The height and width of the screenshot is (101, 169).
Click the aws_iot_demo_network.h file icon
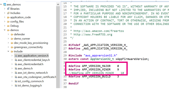[16, 73]
